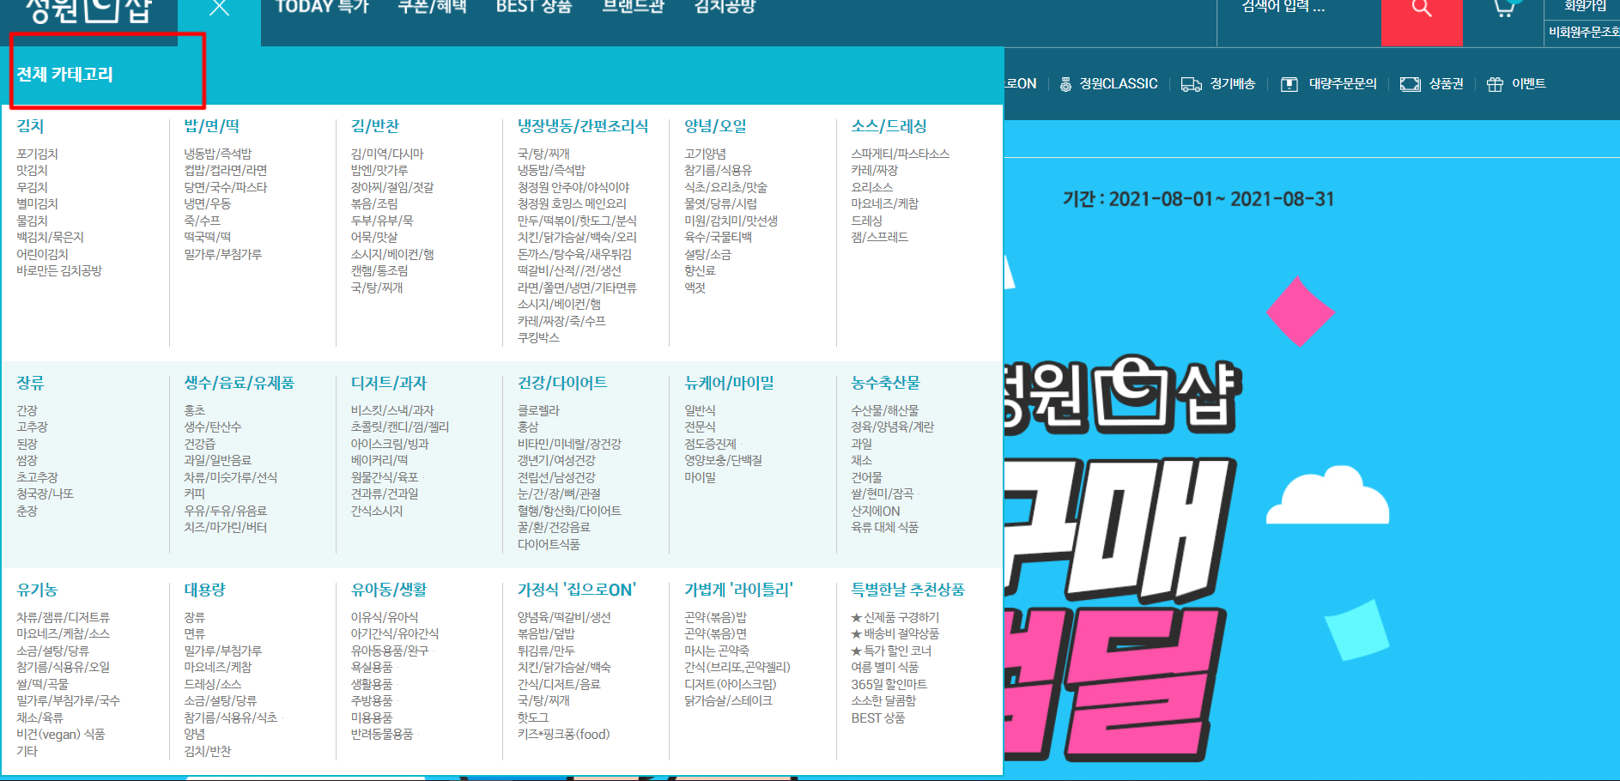Open the 유아동/생활 category heading
The width and height of the screenshot is (1620, 781).
[x=389, y=590]
